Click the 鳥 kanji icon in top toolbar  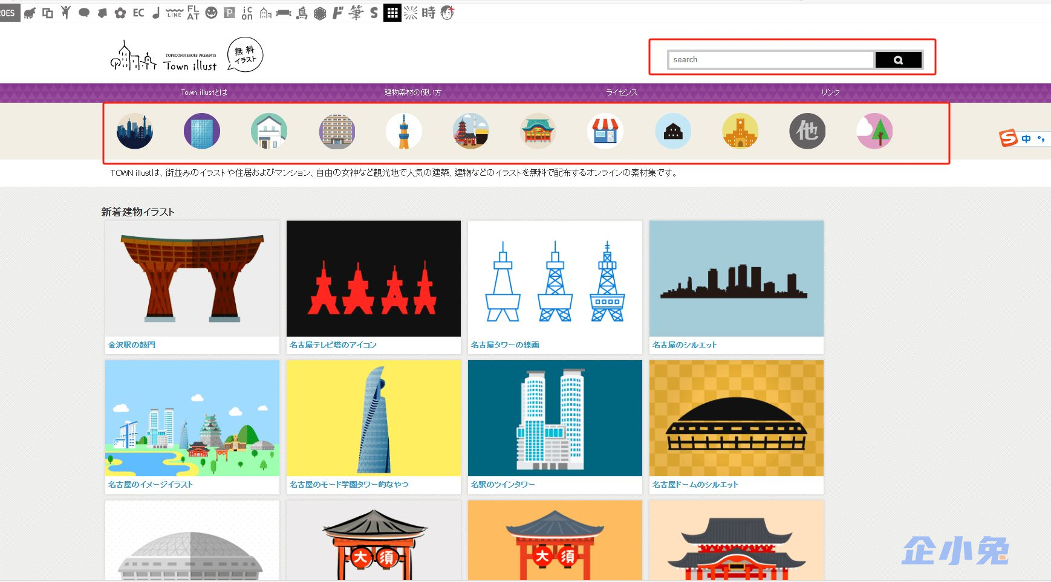click(x=302, y=13)
